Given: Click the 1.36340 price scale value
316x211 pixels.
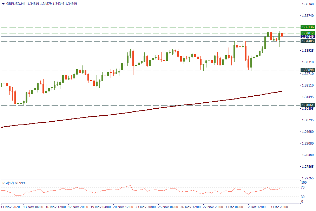Looking at the screenshot, I should (308, 4).
